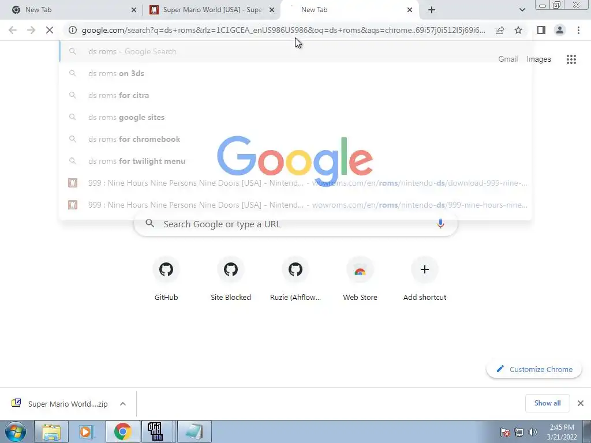Open the Chrome profile menu
This screenshot has height=443, width=591.
point(560,30)
